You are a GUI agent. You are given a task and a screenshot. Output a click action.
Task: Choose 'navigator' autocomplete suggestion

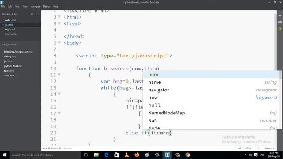pyautogui.click(x=211, y=90)
